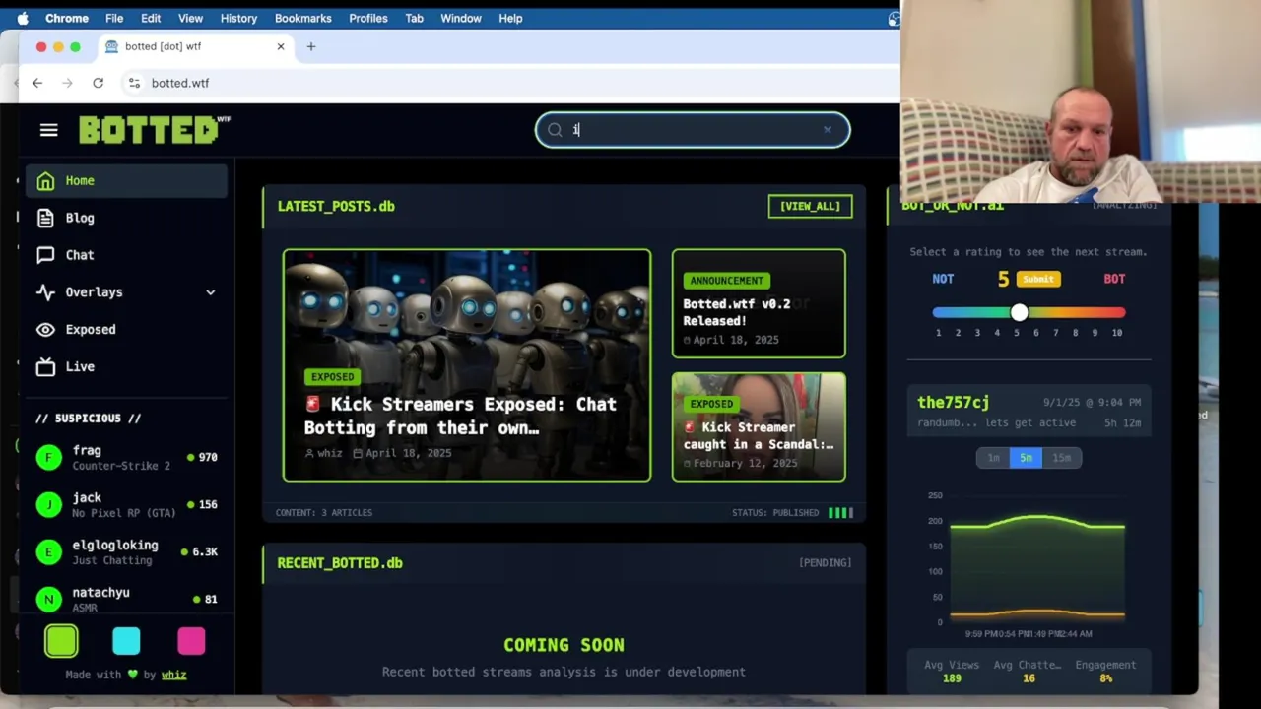Open the whiz author link
This screenshot has height=709, width=1261.
point(173,675)
